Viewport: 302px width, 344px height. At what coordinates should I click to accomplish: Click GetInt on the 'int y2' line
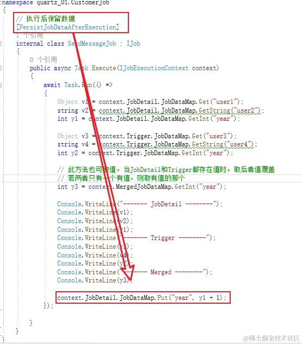coord(192,153)
